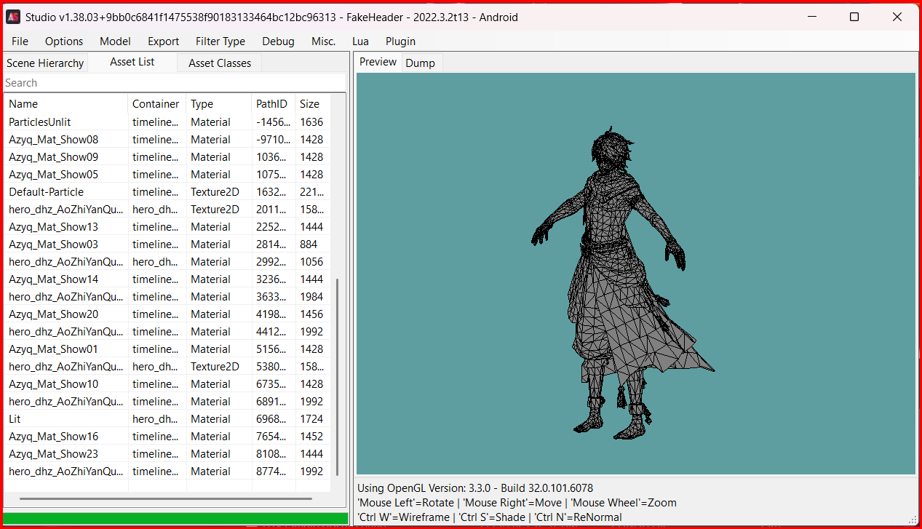
Task: Click the PathID cell starting with 4412
Action: click(x=274, y=332)
